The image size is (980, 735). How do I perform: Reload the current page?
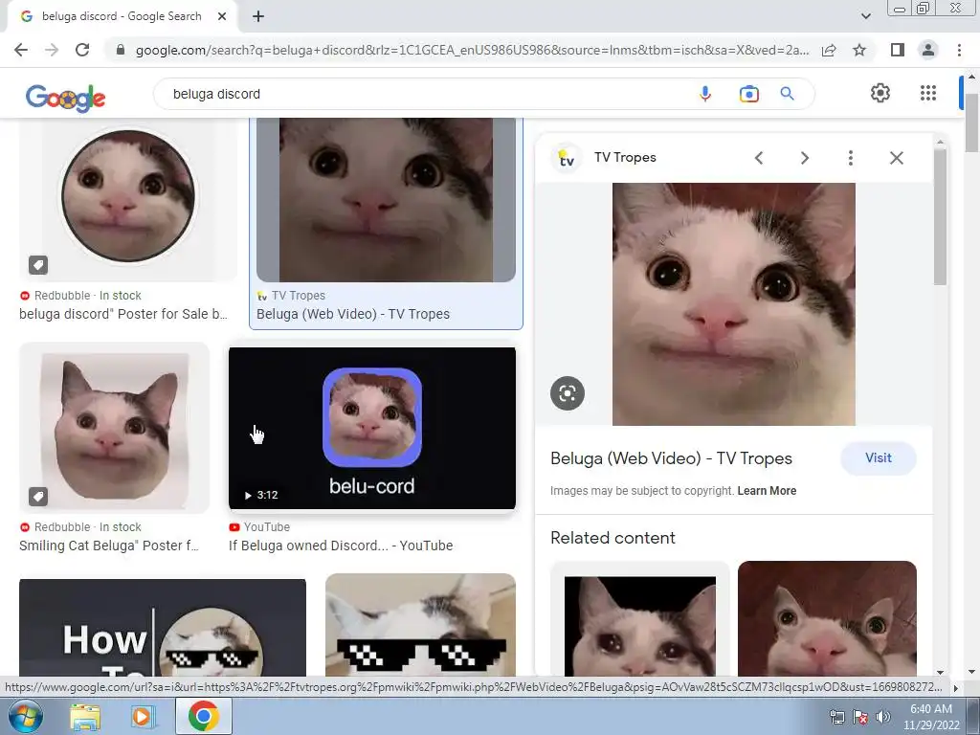pos(82,50)
